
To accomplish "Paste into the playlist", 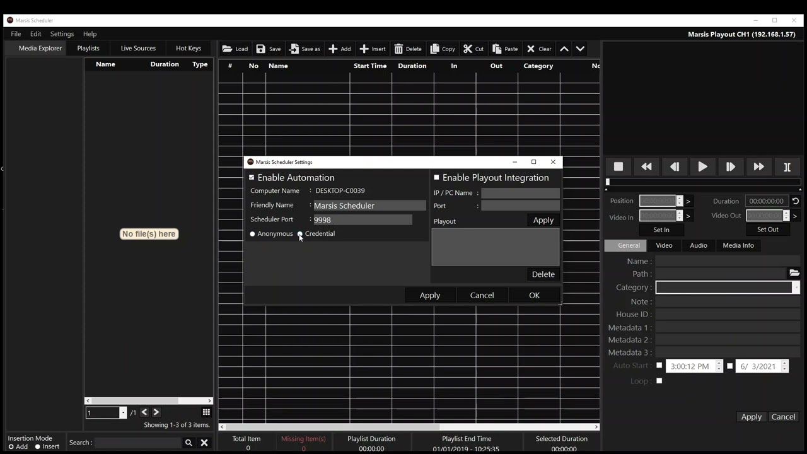I will coord(505,49).
